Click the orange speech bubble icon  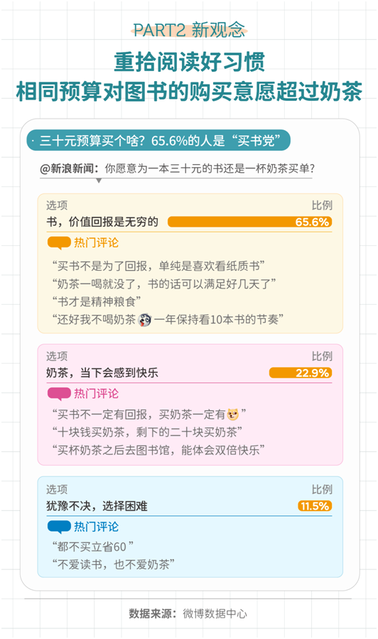pos(59,243)
